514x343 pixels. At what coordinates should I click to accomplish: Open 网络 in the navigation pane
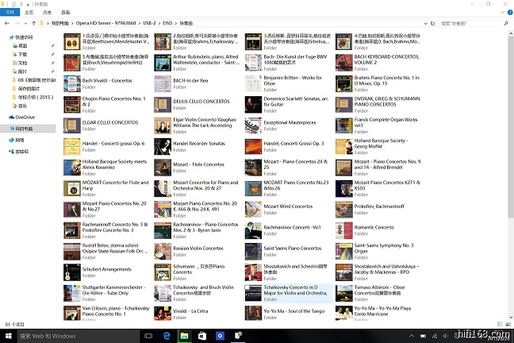coord(21,139)
